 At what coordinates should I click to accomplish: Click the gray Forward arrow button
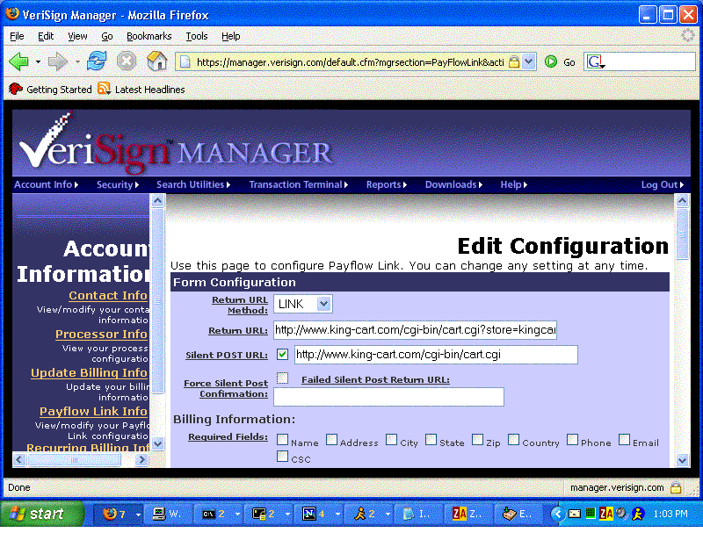click(x=57, y=61)
